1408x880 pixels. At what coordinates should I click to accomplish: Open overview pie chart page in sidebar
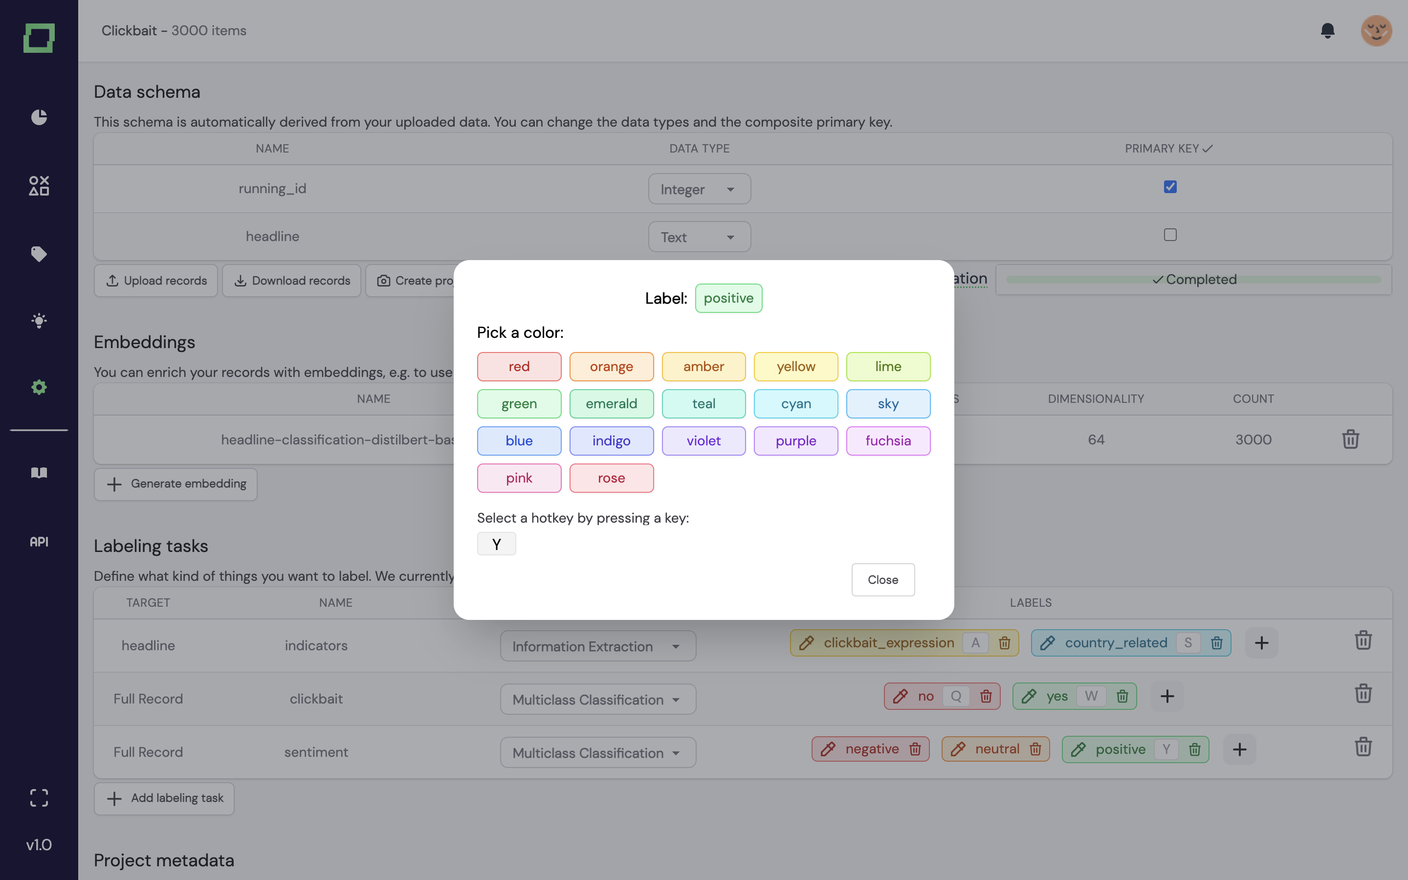(39, 117)
